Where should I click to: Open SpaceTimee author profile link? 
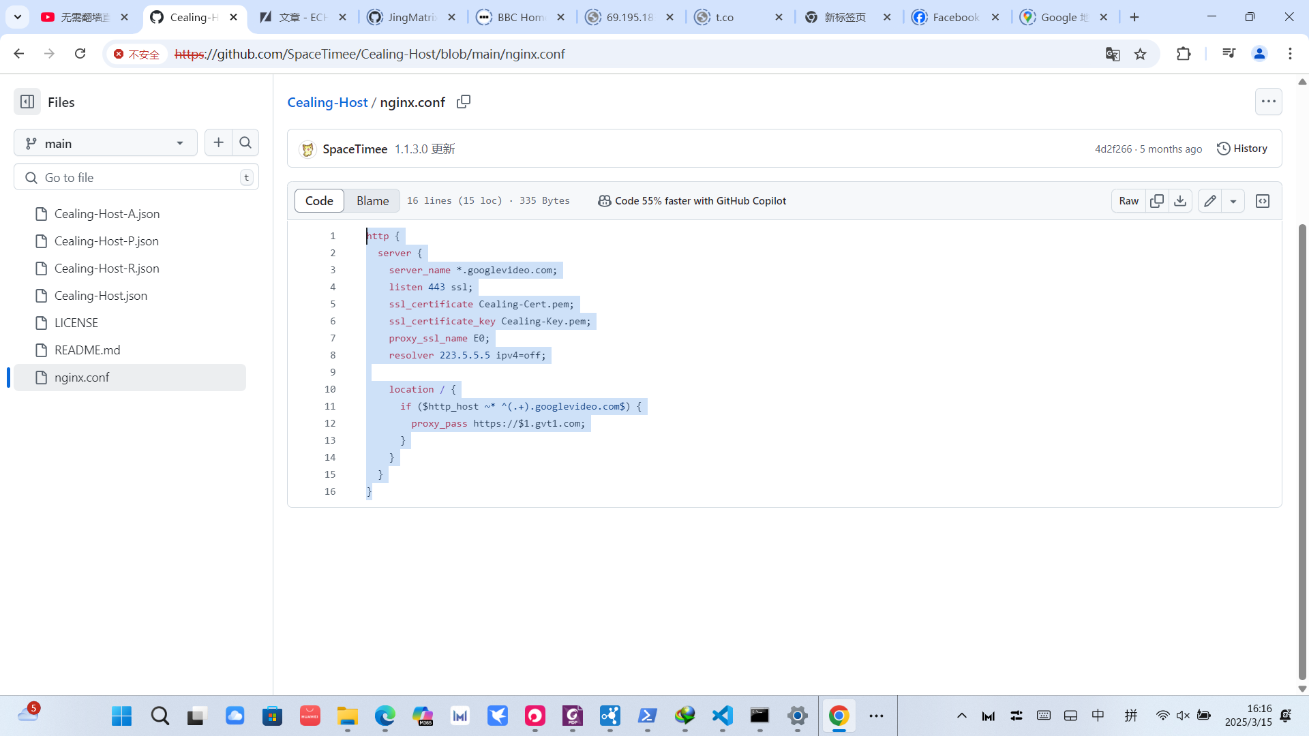pos(355,149)
